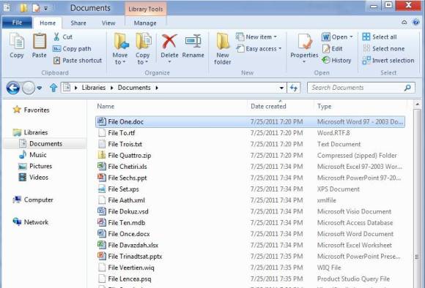Open the New item dropdown
The width and height of the screenshot is (425, 288).
click(x=256, y=37)
